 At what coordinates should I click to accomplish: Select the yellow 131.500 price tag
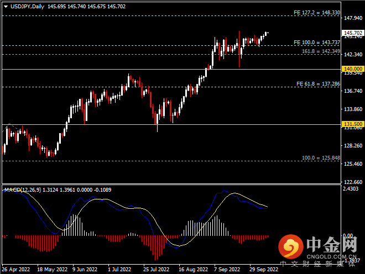[x=353, y=124]
